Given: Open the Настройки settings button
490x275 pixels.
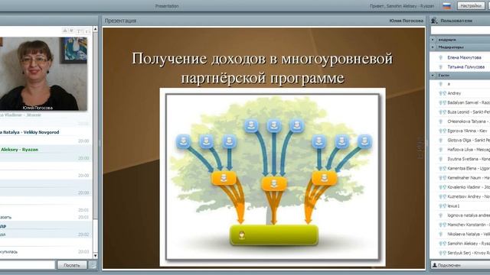Looking at the screenshot, I should tap(471, 5).
